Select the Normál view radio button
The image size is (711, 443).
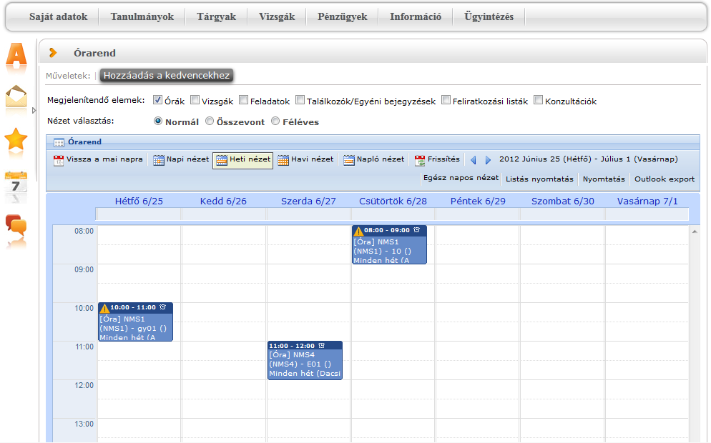(158, 121)
